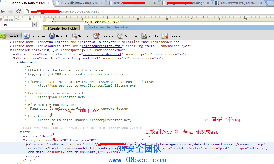
Task: Open the Profiles panel icon
Action: (120, 36)
